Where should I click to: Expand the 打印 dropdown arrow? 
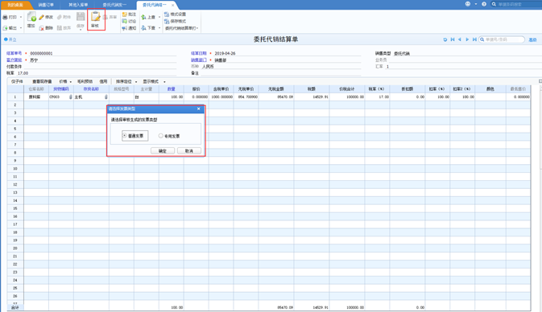click(x=21, y=17)
